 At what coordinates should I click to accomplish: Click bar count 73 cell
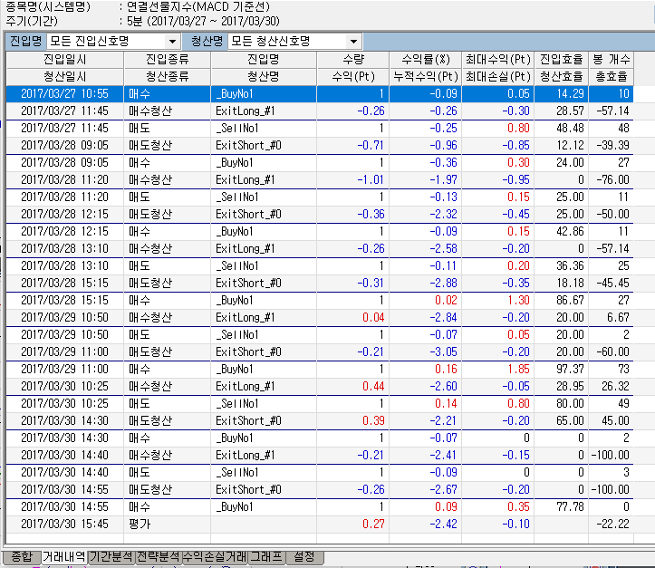point(612,370)
